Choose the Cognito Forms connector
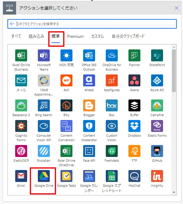Image resolution: width=183 pixels, height=204 pixels. (x=21, y=126)
